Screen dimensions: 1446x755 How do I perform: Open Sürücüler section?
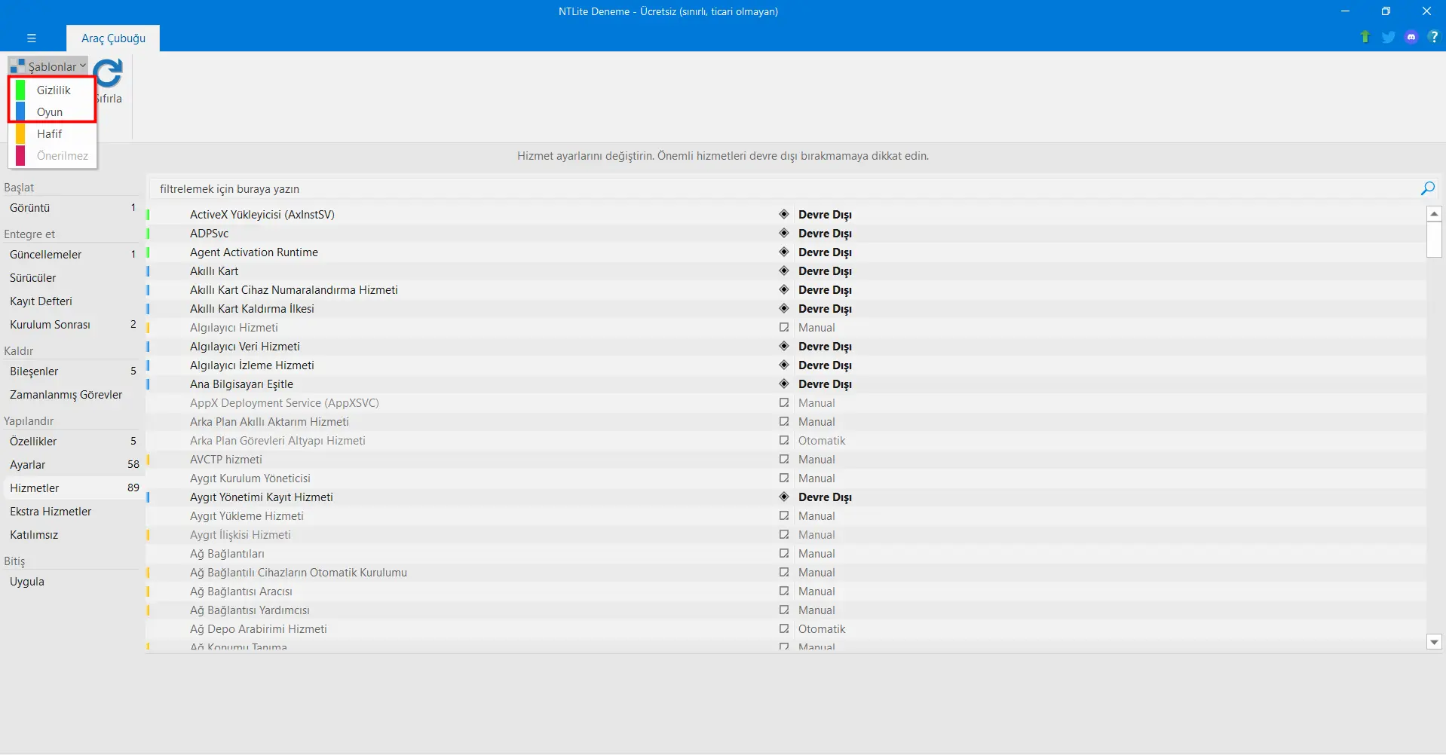(x=72, y=277)
